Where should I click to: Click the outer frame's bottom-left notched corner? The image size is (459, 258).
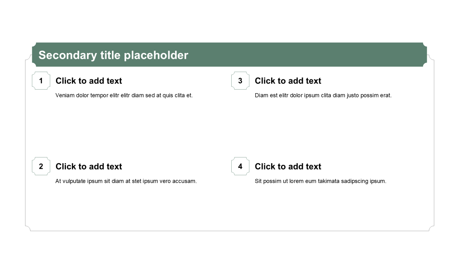tap(28, 228)
